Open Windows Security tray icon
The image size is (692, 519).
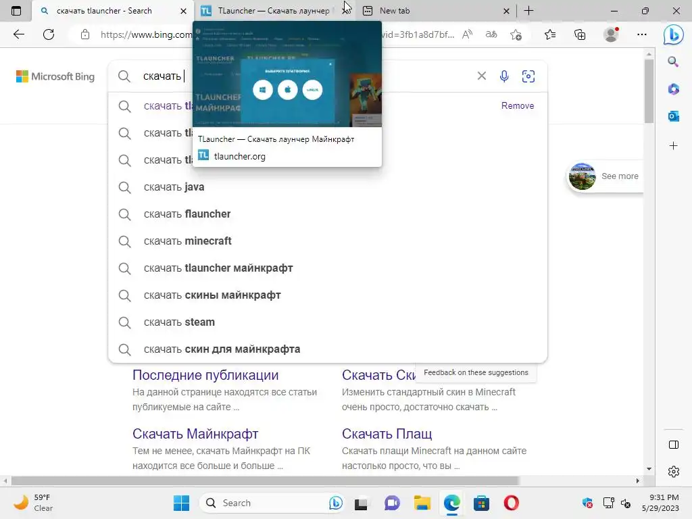tap(587, 503)
